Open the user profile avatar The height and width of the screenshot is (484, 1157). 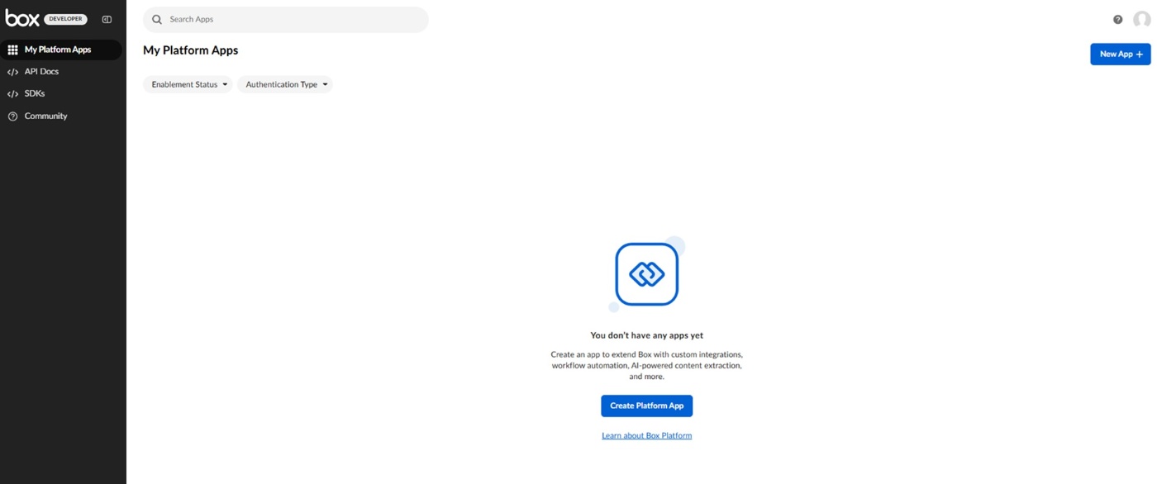coord(1141,19)
